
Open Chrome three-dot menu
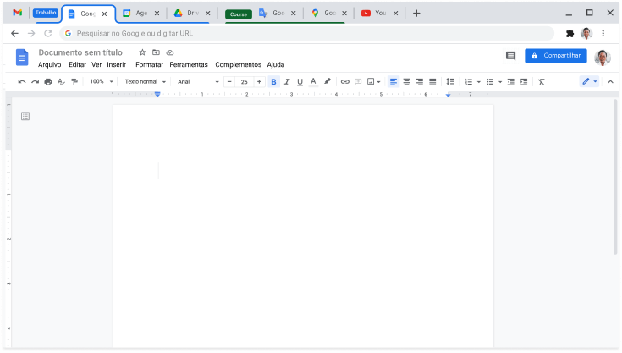(x=603, y=33)
